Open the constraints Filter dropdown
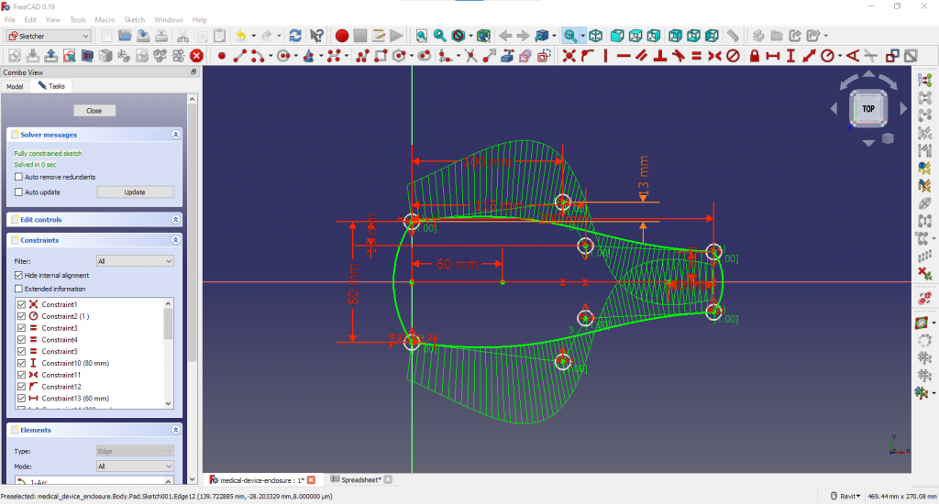The width and height of the screenshot is (939, 504). tap(135, 261)
